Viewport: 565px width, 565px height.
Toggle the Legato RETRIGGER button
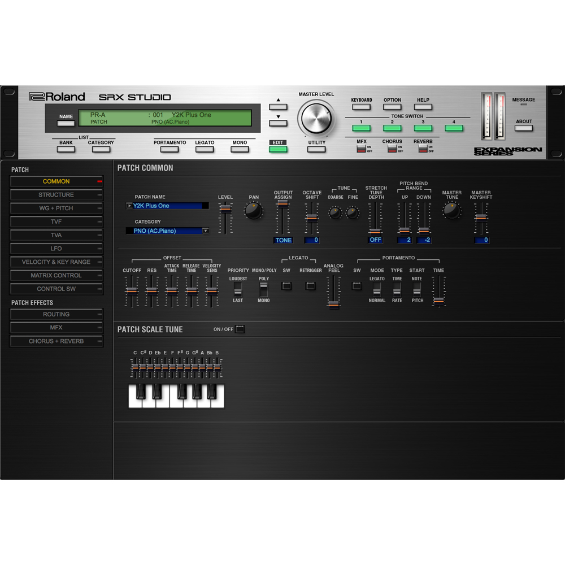point(310,286)
